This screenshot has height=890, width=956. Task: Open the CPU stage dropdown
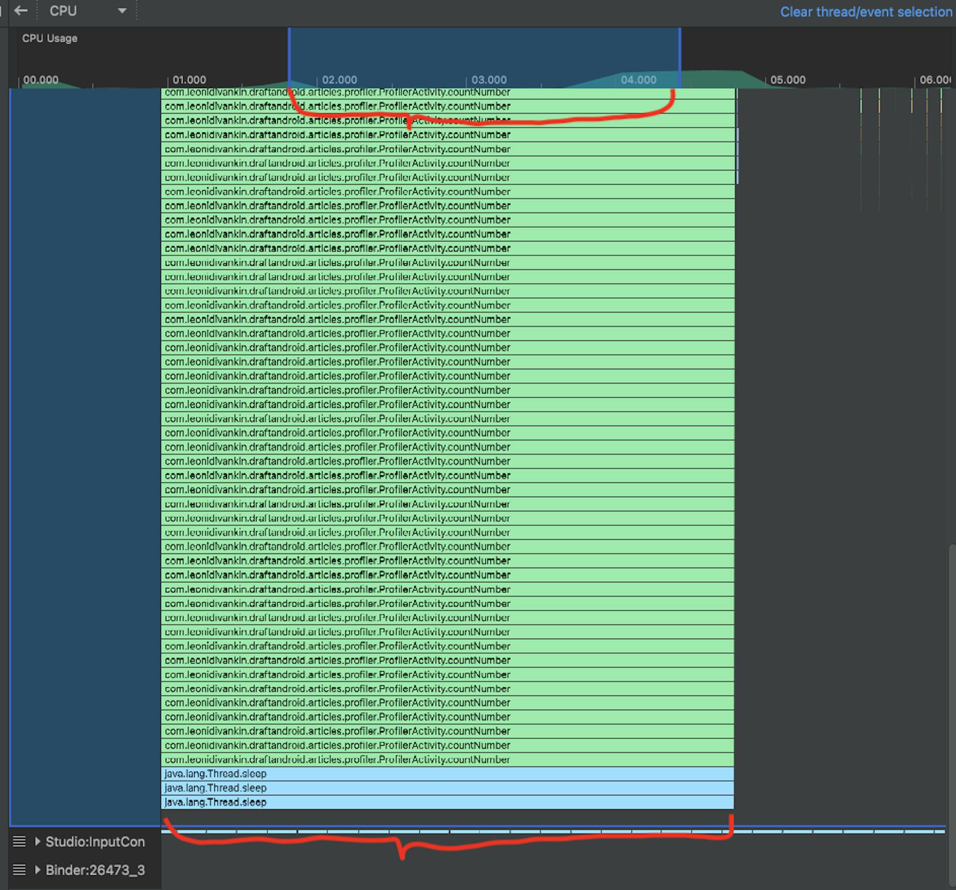pyautogui.click(x=121, y=11)
